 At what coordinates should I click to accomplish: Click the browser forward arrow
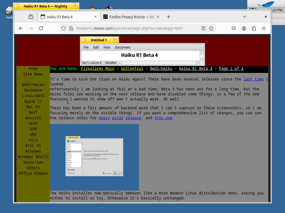[31, 28]
